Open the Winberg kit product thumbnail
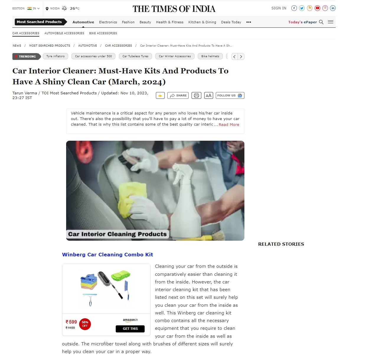 tap(106, 289)
